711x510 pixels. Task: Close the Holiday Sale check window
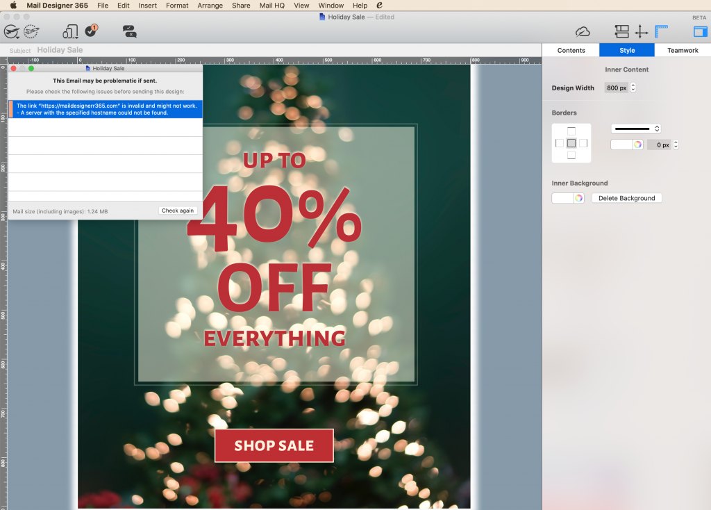pyautogui.click(x=14, y=69)
